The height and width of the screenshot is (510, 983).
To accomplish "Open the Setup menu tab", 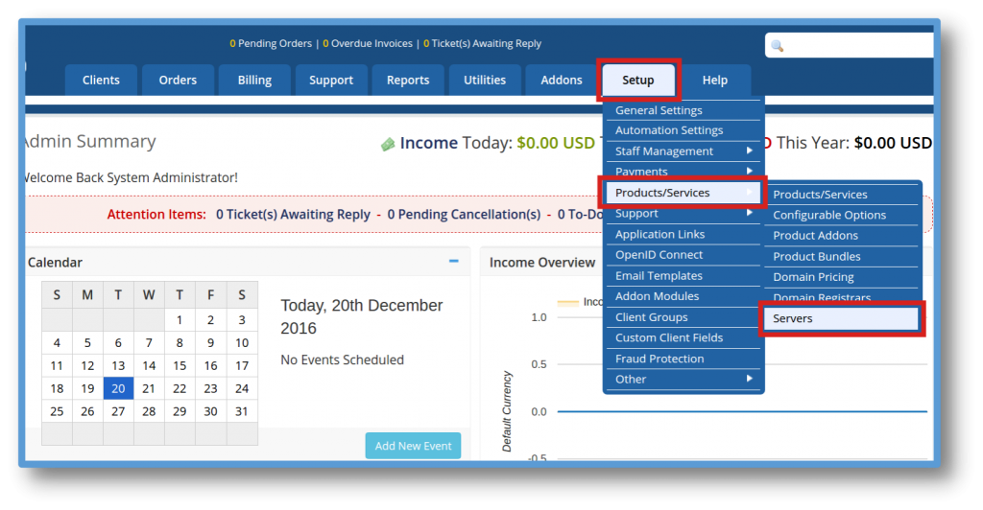I will (x=638, y=81).
